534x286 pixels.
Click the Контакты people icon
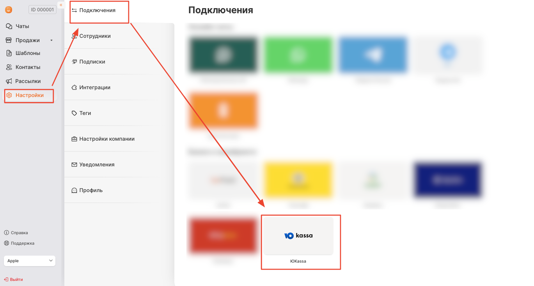tap(9, 67)
